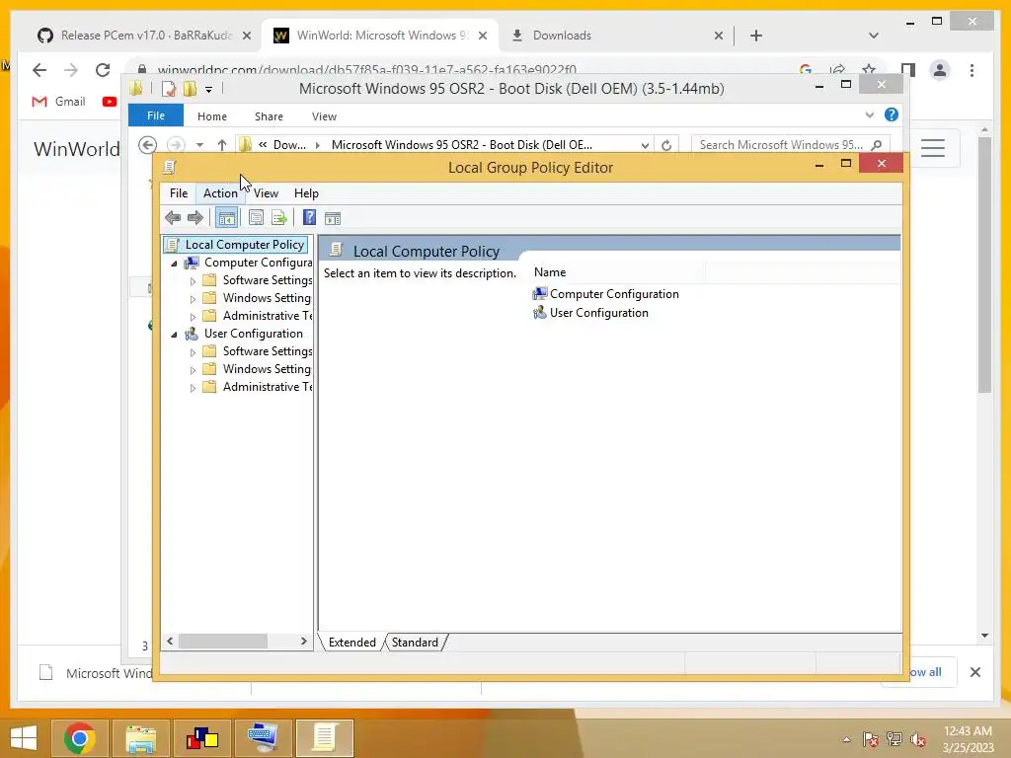The width and height of the screenshot is (1011, 758).
Task: Open the File menu in Group Policy Editor
Action: click(x=179, y=193)
